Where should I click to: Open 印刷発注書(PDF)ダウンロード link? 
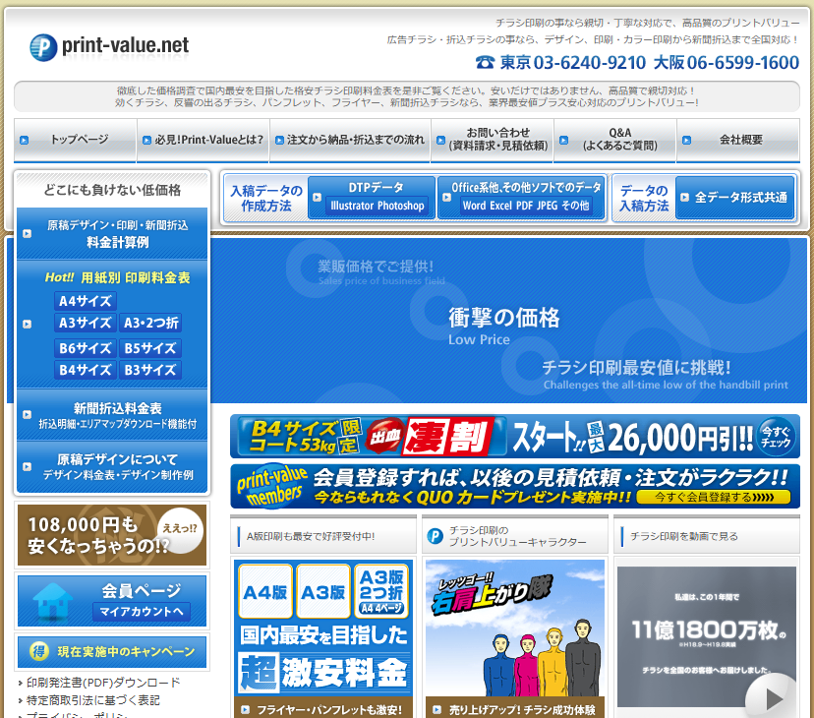[103, 683]
